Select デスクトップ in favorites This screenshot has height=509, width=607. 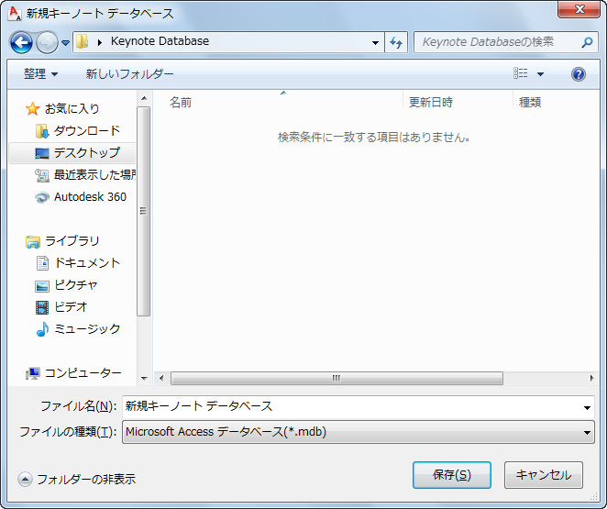click(72, 153)
